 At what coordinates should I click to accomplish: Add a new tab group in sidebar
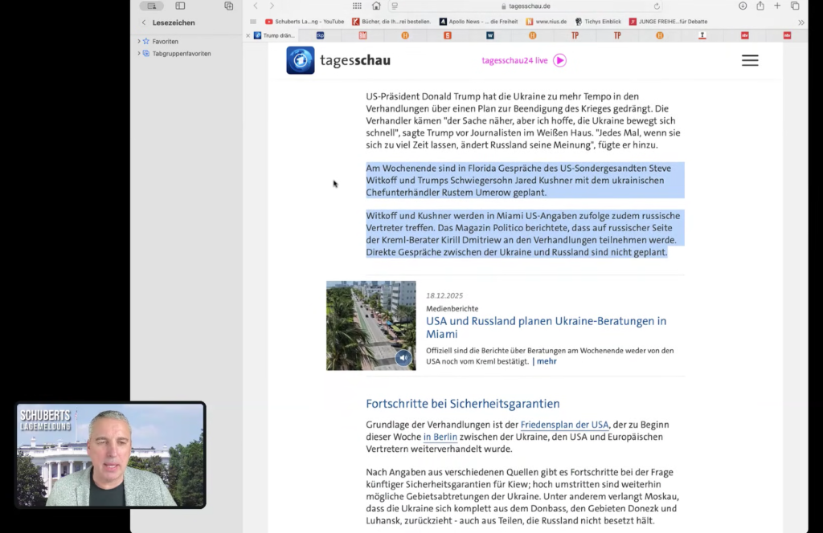228,6
